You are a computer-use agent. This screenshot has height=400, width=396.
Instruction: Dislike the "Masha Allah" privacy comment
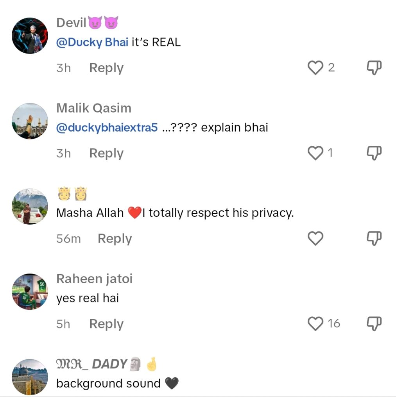tap(374, 238)
